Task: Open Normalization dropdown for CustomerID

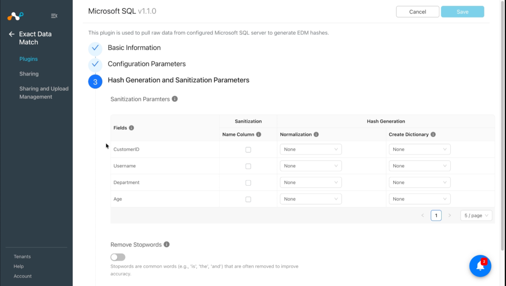Action: (311, 149)
